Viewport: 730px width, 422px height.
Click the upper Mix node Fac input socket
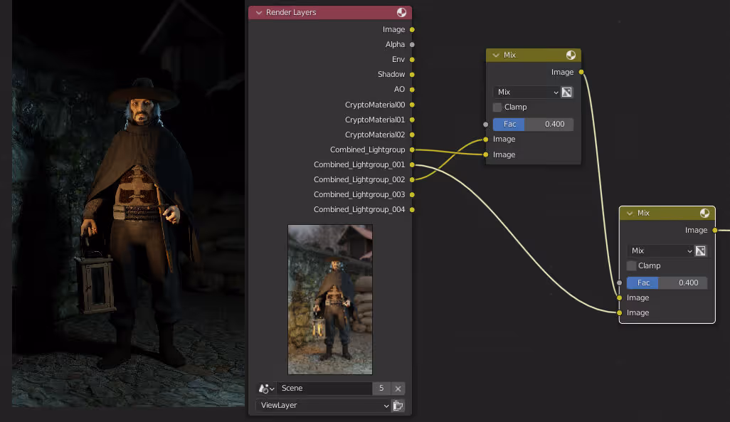(485, 125)
